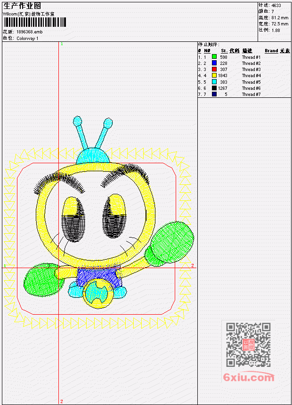Click the barcode under the Wilcom studio name
The image size is (292, 405).
click(35, 22)
